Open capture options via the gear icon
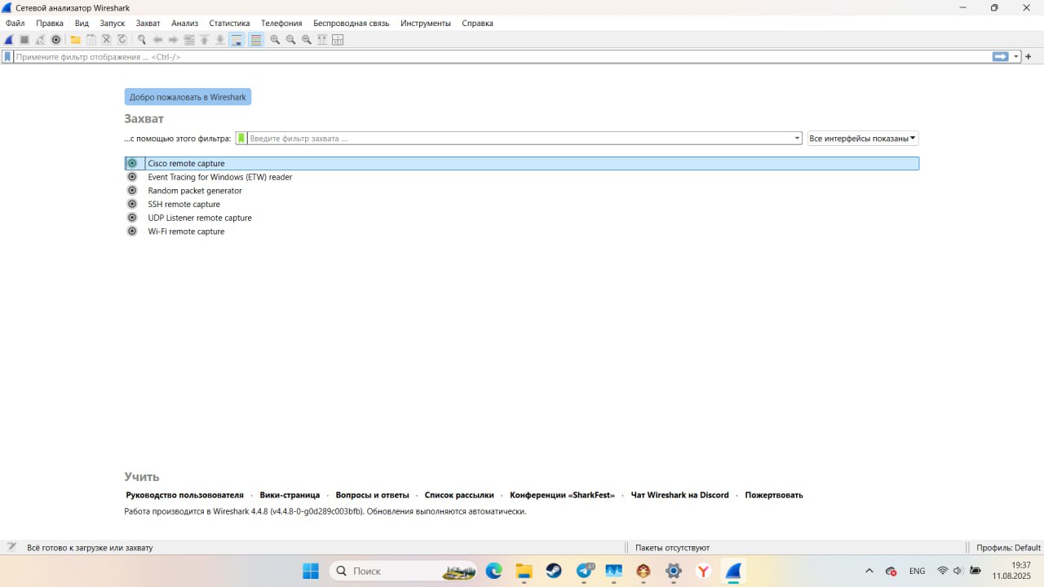The height and width of the screenshot is (587, 1044). [x=56, y=40]
